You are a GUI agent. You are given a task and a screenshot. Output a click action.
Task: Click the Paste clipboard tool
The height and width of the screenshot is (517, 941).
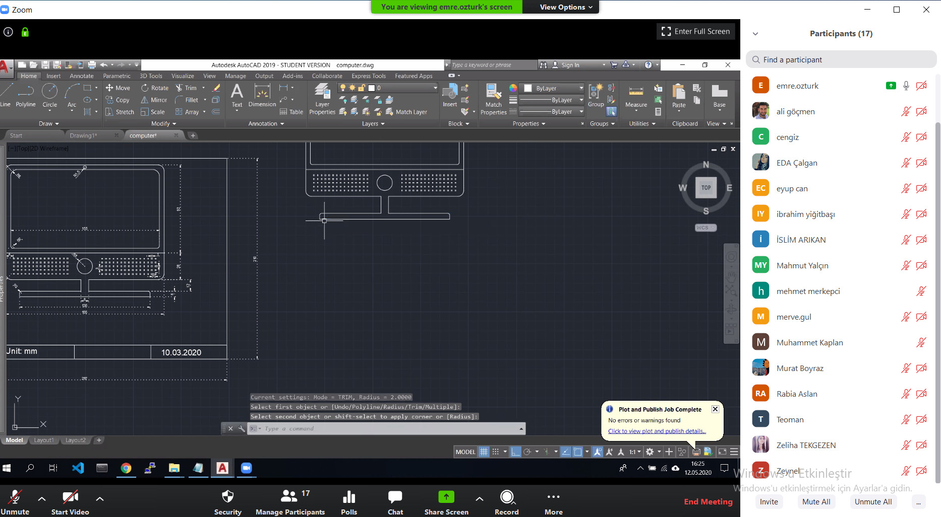click(679, 96)
